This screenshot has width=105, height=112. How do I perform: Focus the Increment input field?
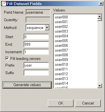[x=36, y=52]
